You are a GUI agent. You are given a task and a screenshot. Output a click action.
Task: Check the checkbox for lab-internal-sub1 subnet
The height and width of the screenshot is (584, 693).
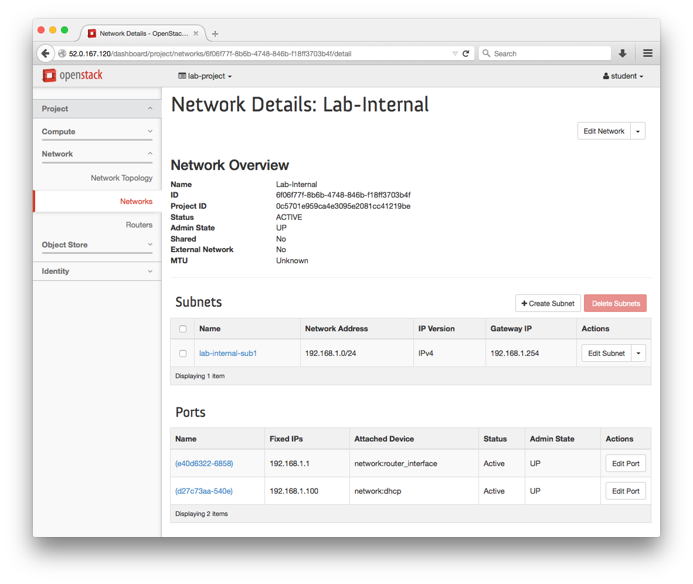[x=182, y=353]
